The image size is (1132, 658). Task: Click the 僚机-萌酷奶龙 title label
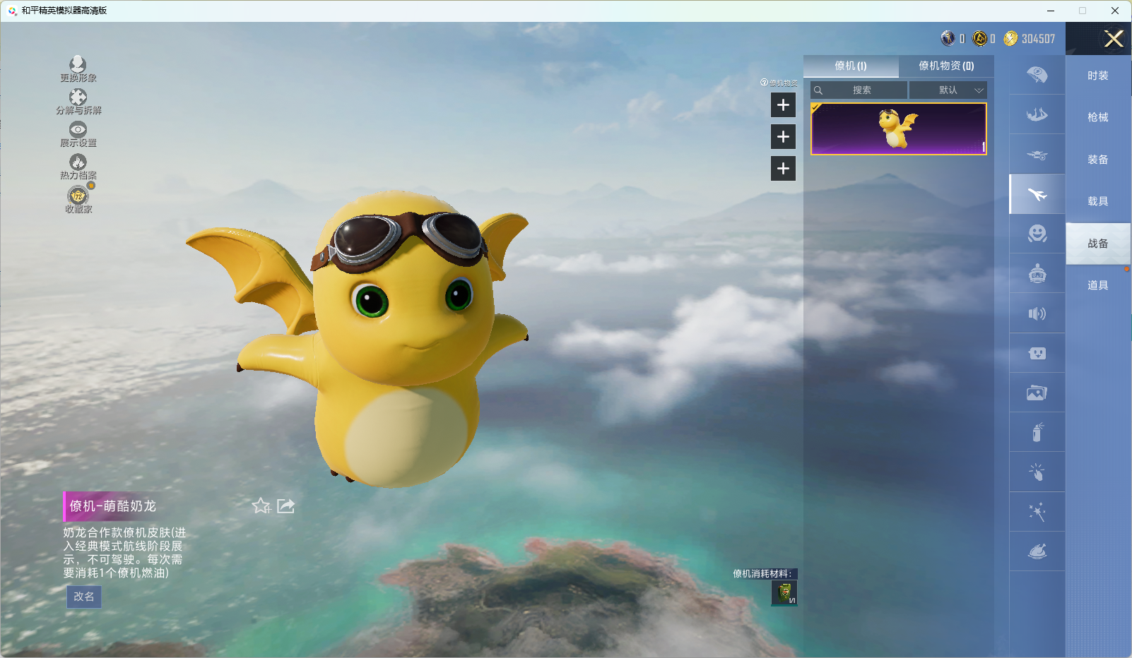(113, 506)
